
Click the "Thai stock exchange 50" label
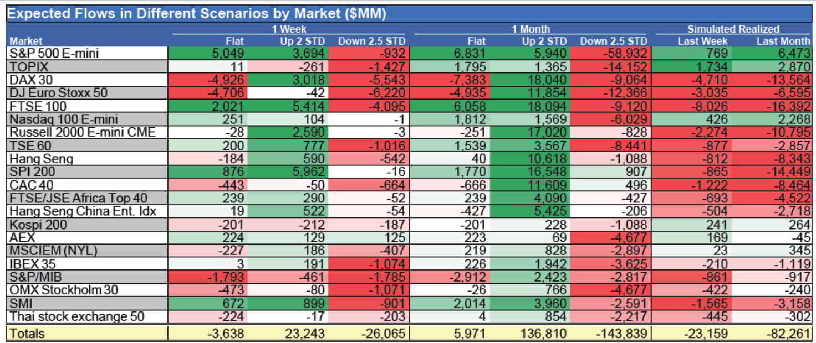tap(76, 316)
